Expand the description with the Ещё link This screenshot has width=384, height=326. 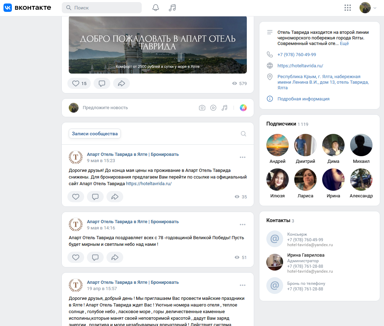344,44
